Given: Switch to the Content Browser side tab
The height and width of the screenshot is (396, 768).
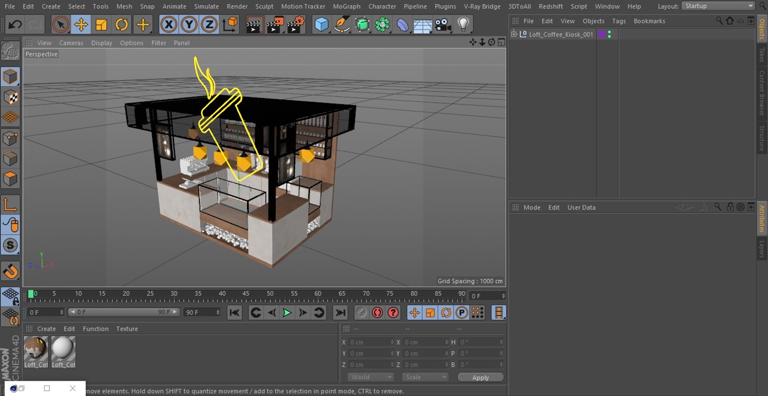Looking at the screenshot, I should tap(762, 93).
